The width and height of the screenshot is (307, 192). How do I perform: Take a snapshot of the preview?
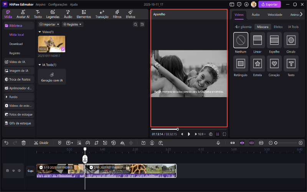tap(211, 134)
